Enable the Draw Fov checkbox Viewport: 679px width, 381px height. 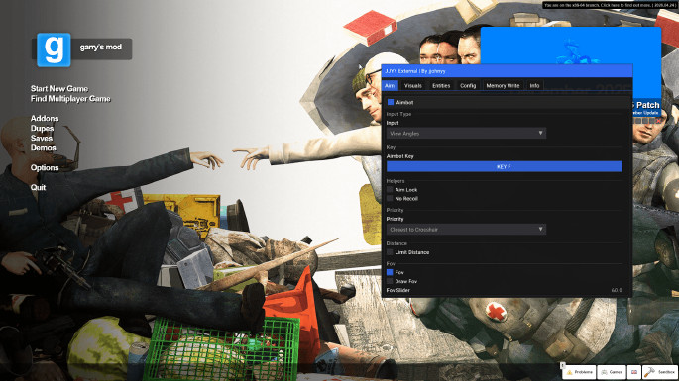[x=390, y=281]
